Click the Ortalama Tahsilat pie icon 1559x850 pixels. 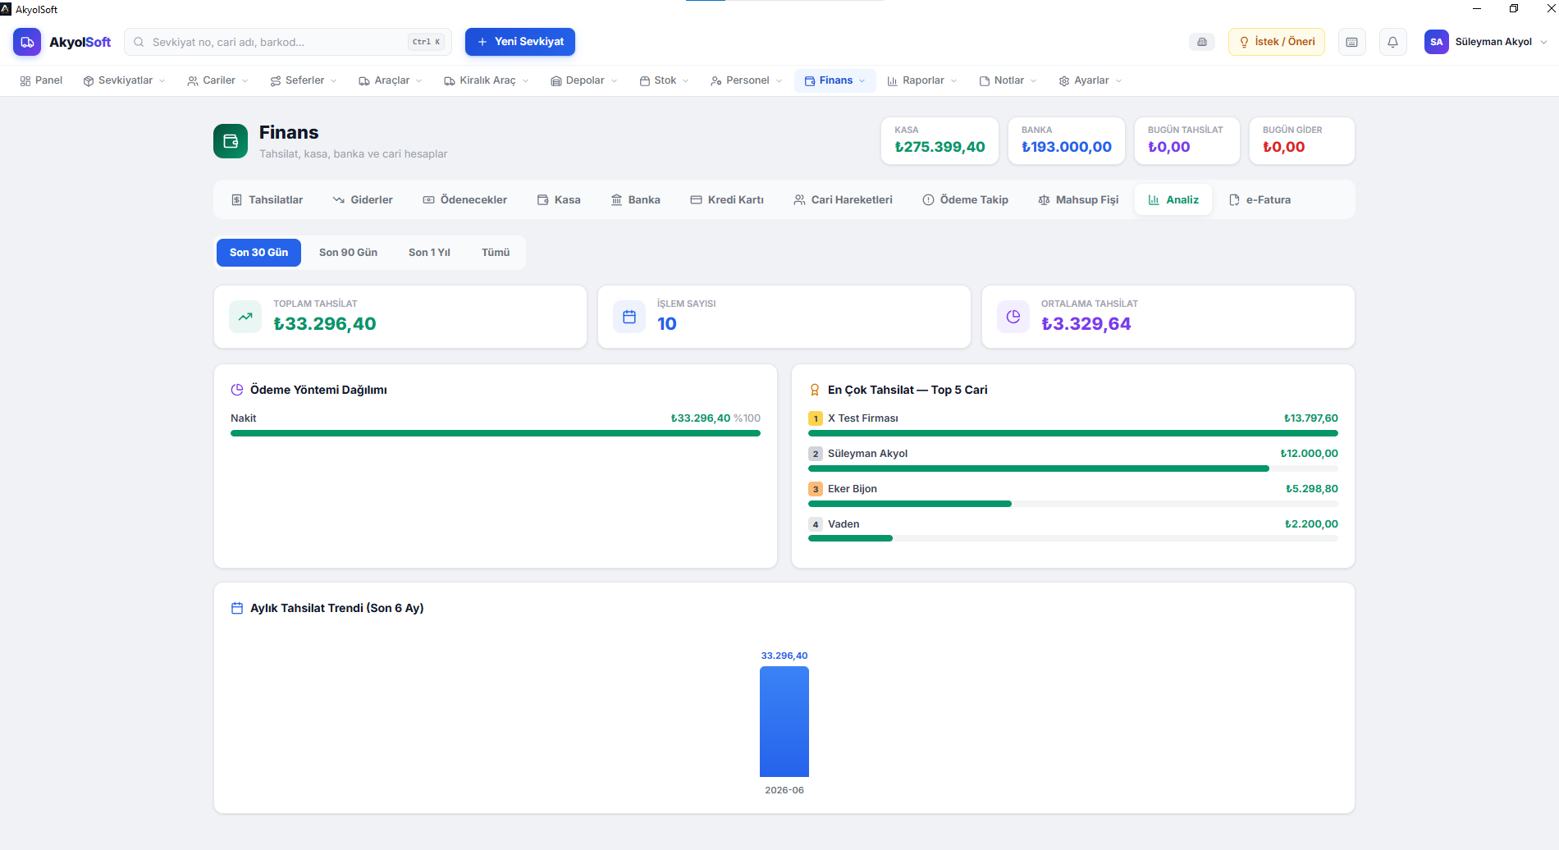point(1013,317)
